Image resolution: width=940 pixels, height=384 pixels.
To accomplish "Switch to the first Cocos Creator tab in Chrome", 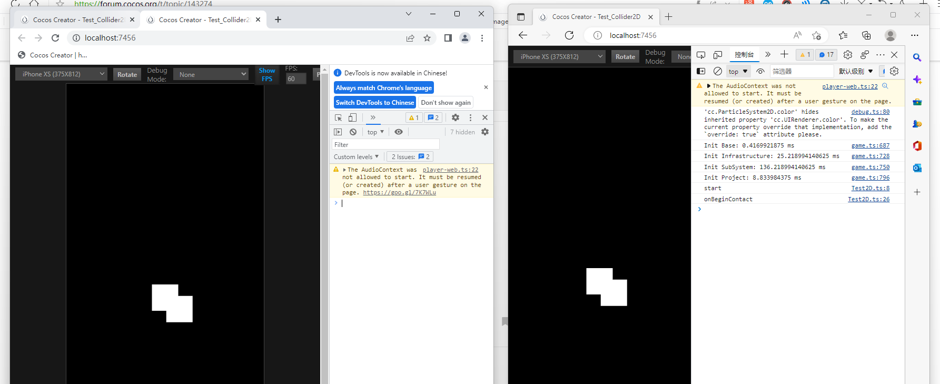I will (x=78, y=20).
